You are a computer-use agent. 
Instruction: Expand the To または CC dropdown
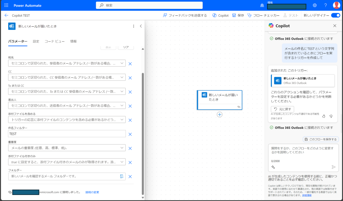click(x=122, y=92)
